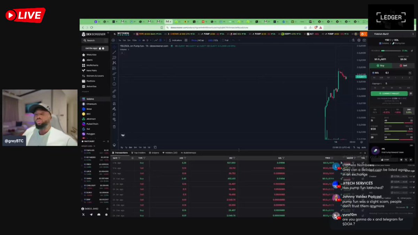Screen dimensions: 418x235
Task: Click the chart snapshot camera icon
Action: pyautogui.click(x=364, y=40)
